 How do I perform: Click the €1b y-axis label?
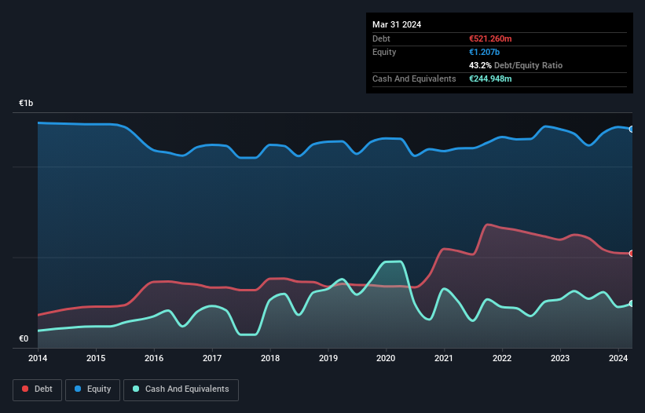click(26, 103)
